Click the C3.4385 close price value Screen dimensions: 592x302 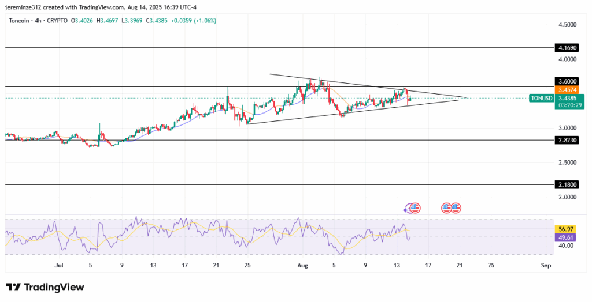coord(156,21)
